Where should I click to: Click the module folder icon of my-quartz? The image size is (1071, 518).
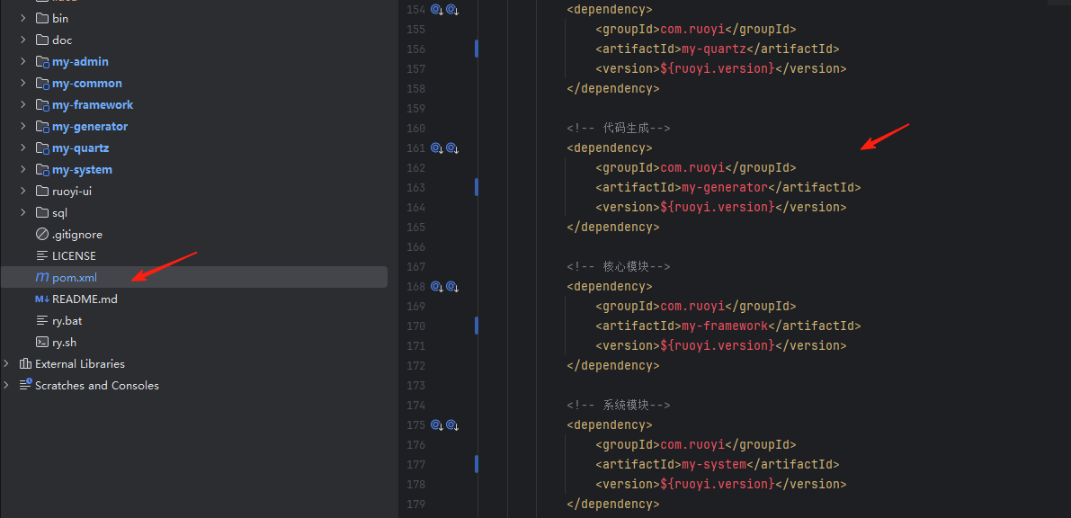click(42, 148)
